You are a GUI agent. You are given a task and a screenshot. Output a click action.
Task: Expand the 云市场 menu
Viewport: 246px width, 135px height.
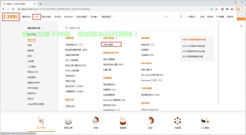pyautogui.click(x=58, y=17)
